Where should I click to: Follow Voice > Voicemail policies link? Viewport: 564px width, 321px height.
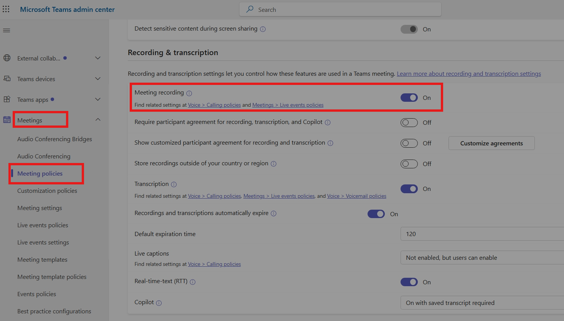(x=357, y=196)
